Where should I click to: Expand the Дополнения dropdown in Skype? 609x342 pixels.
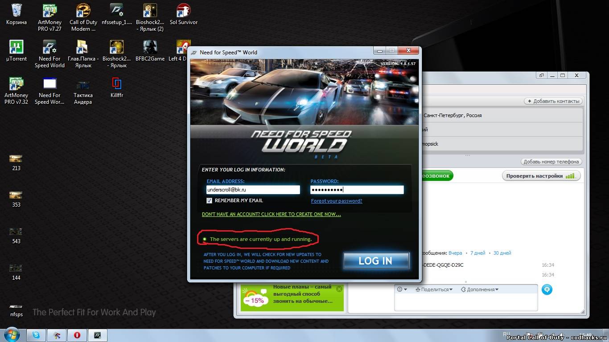click(x=480, y=289)
